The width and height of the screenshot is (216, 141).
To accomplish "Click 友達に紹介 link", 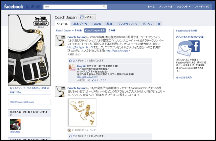I will pyautogui.click(x=16, y=92).
